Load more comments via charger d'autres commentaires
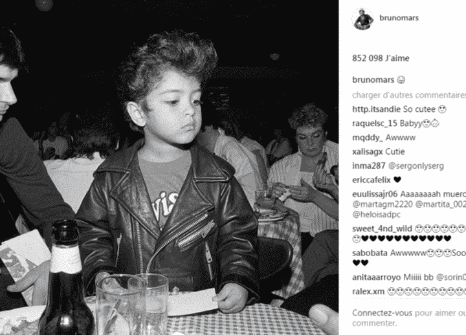 coord(409,95)
